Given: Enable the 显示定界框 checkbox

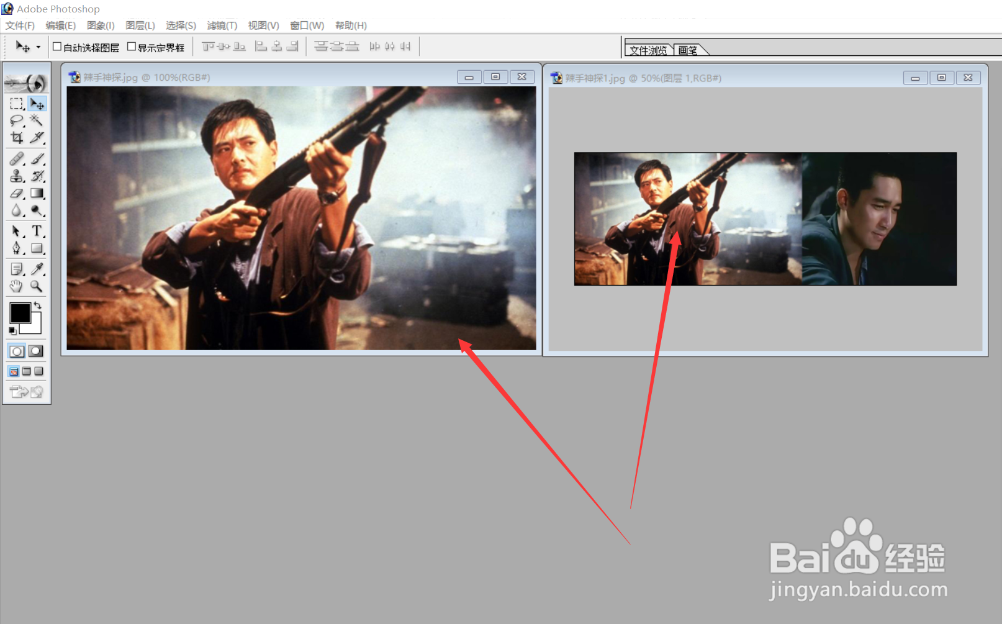Looking at the screenshot, I should [132, 47].
